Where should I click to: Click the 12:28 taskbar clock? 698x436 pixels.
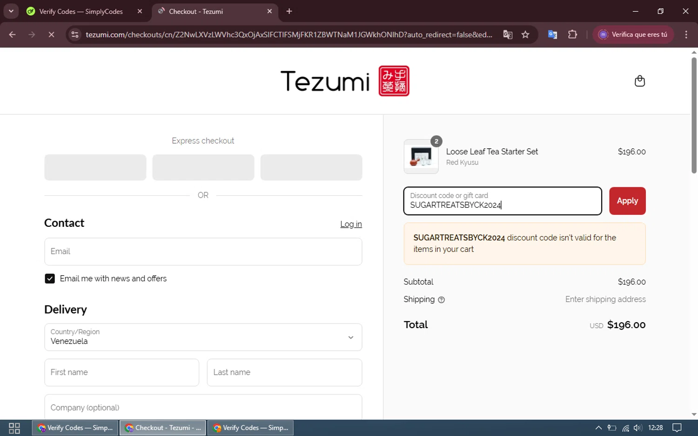(655, 428)
